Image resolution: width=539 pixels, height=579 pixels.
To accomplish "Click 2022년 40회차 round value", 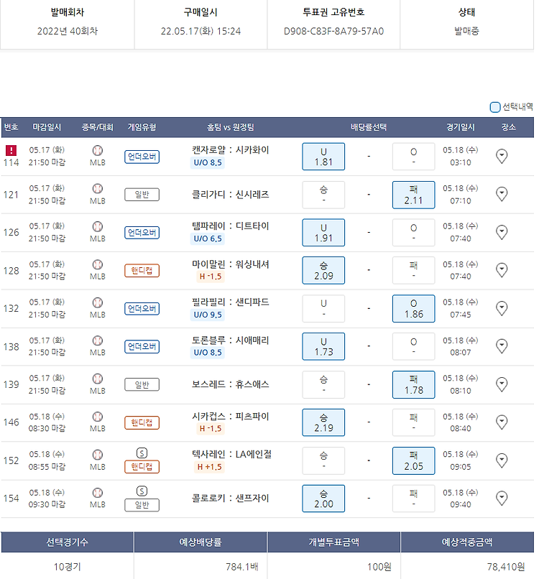I will 68,31.
